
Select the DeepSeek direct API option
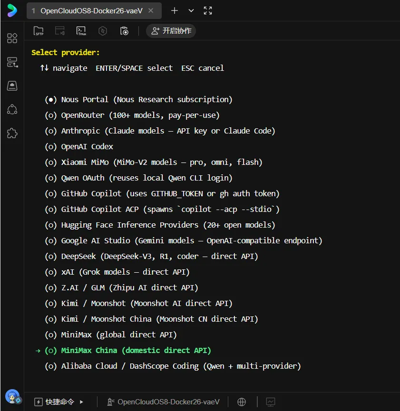(151, 257)
